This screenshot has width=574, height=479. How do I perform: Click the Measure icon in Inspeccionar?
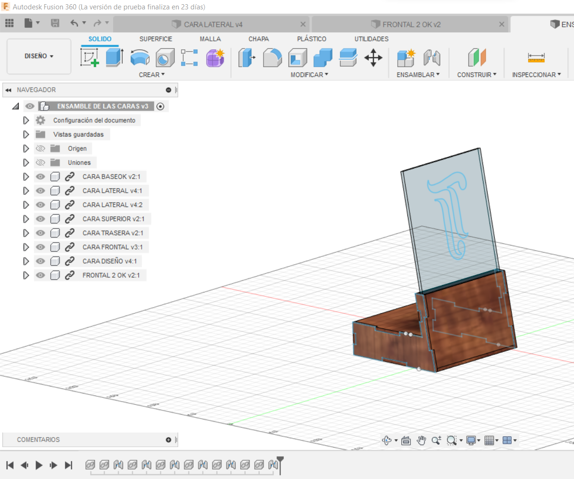coord(536,58)
